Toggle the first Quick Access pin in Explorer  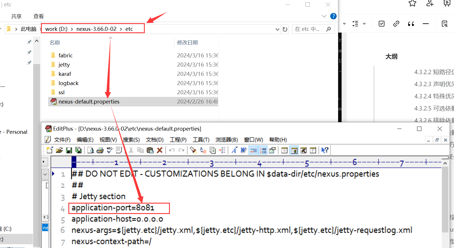29,42
